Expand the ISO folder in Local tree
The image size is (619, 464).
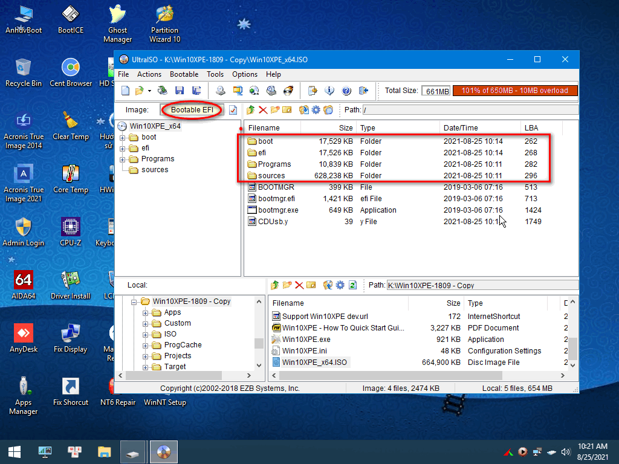point(146,335)
